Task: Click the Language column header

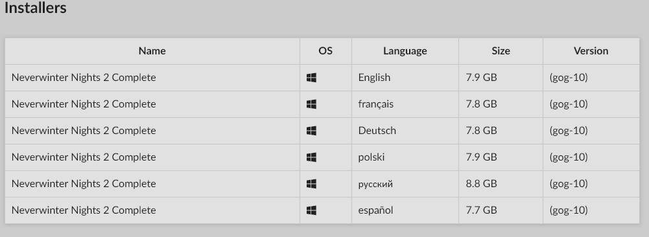Action: [405, 51]
